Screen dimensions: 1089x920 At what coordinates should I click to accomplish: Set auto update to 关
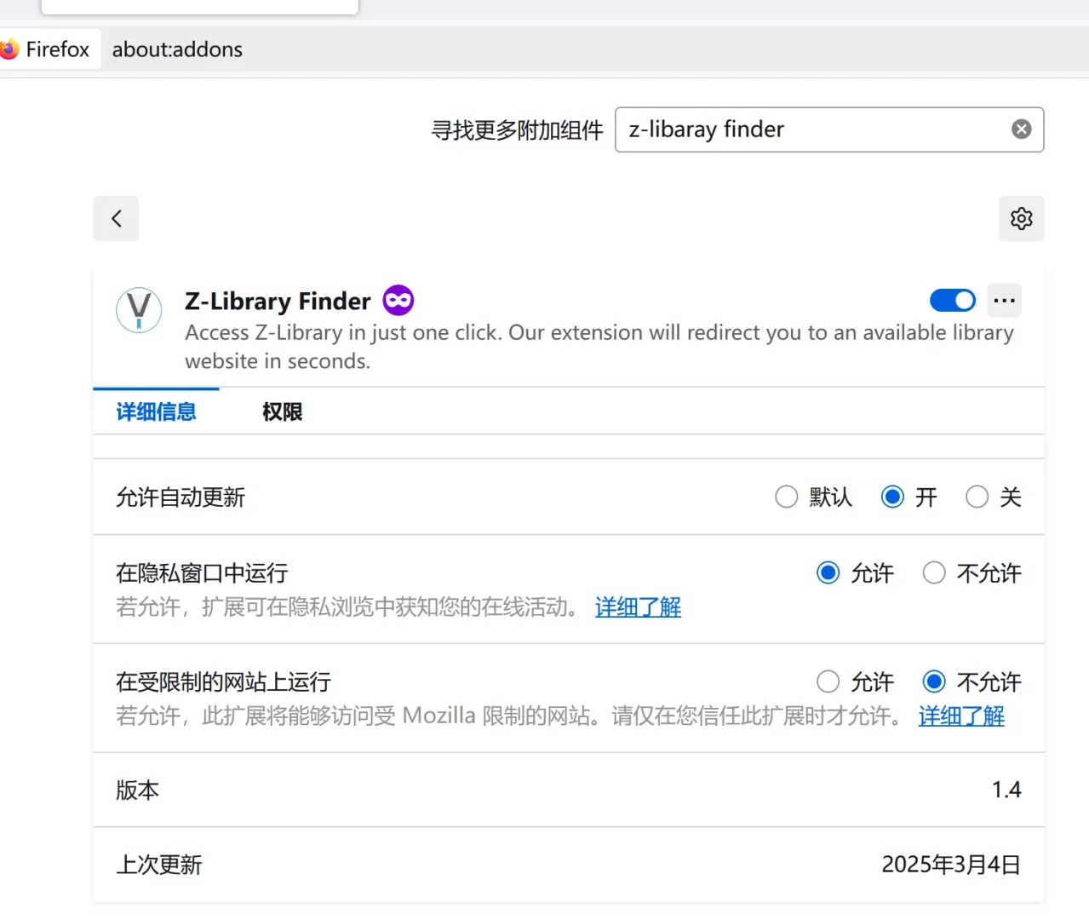click(x=977, y=497)
